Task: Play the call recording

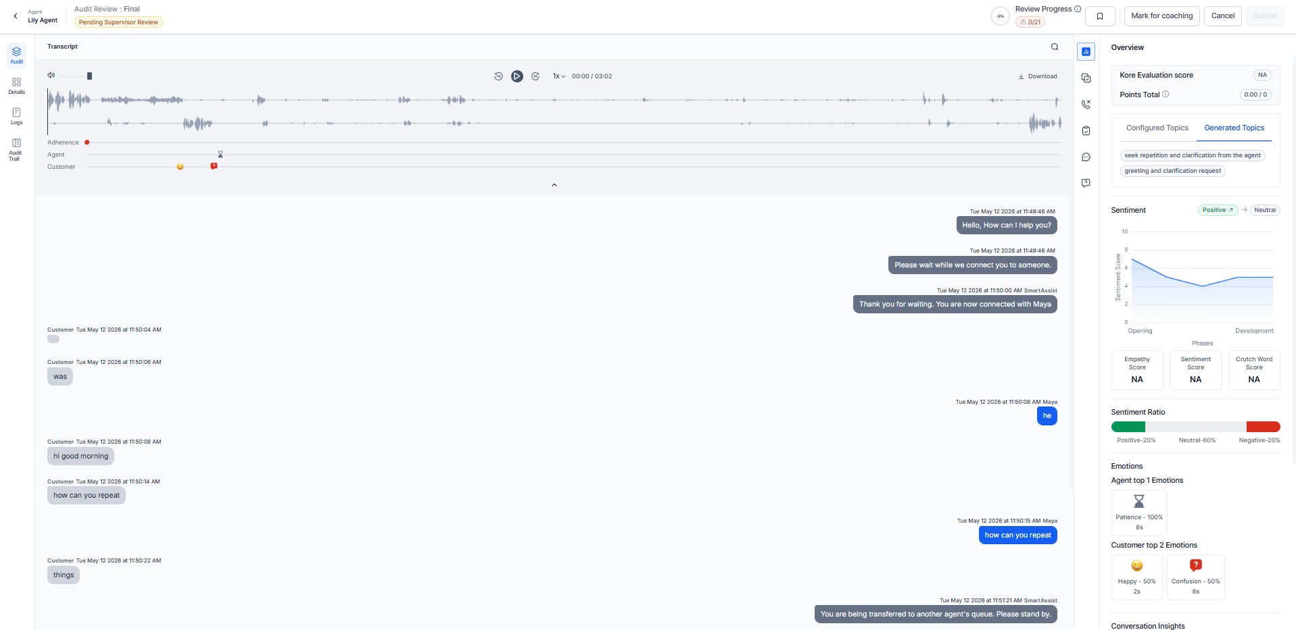Action: 517,76
